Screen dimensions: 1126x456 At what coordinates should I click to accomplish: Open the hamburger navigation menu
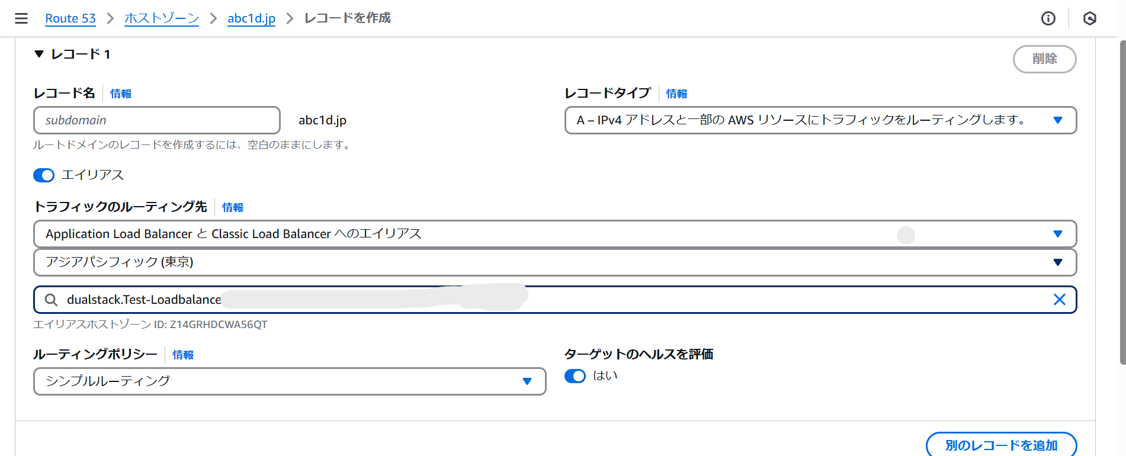pyautogui.click(x=21, y=18)
